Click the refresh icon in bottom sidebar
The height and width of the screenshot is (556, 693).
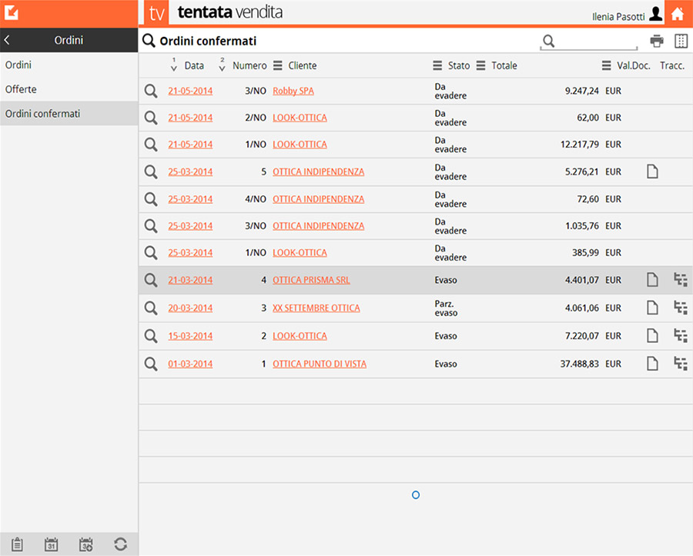[120, 544]
